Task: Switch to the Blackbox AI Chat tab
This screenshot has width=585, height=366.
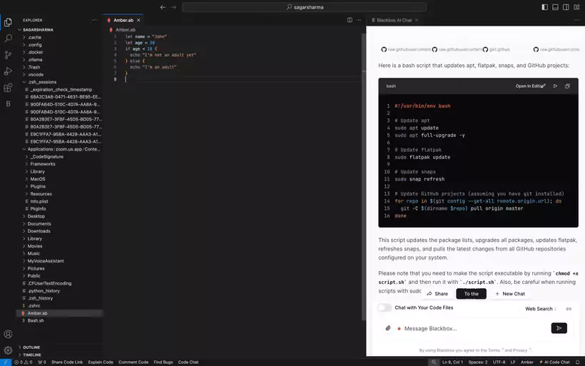Action: pos(395,20)
